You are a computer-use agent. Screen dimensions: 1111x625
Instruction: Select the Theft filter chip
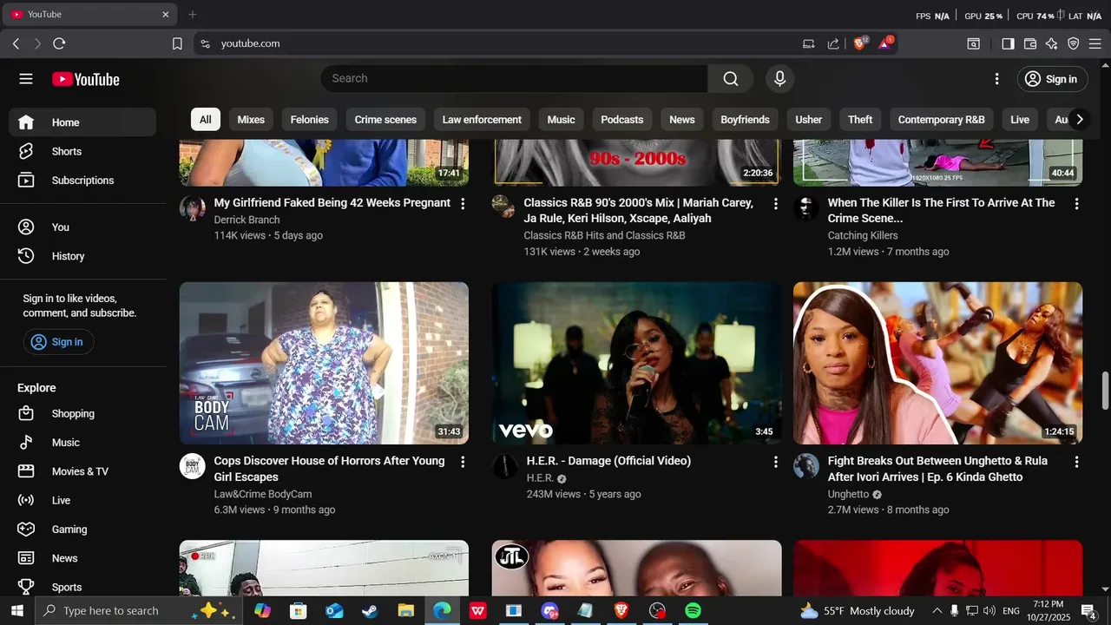pos(860,120)
